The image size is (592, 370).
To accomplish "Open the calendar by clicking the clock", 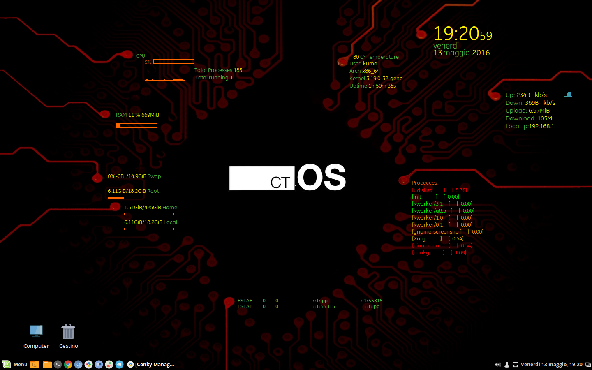I will 551,364.
